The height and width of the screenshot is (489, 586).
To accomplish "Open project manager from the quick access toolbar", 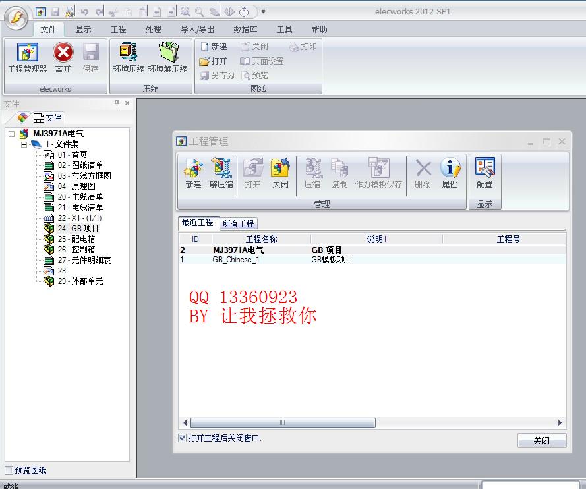I will pos(41,12).
